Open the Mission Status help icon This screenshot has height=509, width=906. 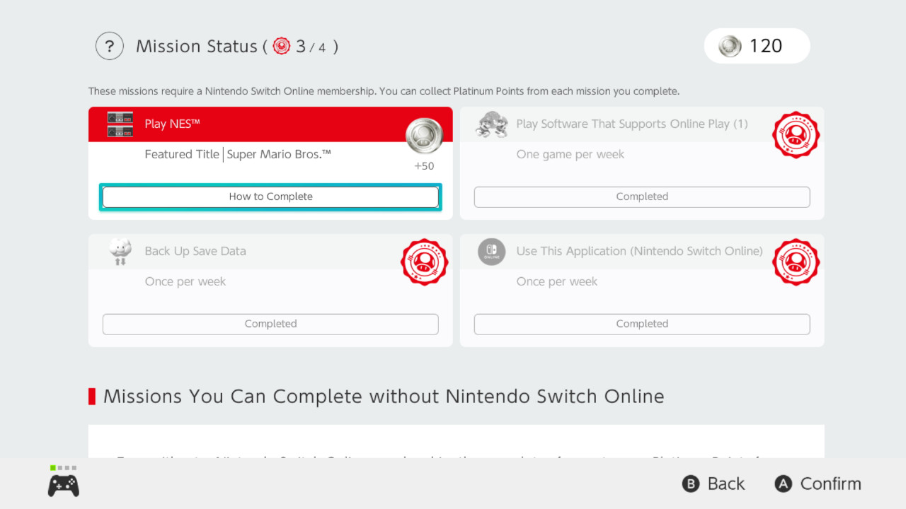(x=109, y=45)
